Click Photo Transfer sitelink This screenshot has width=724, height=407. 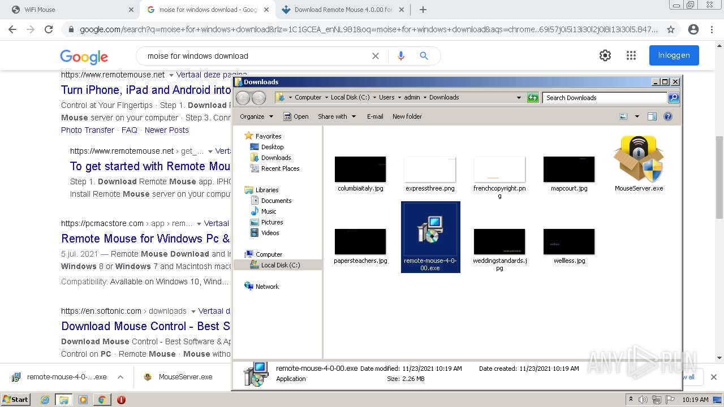[x=88, y=130]
